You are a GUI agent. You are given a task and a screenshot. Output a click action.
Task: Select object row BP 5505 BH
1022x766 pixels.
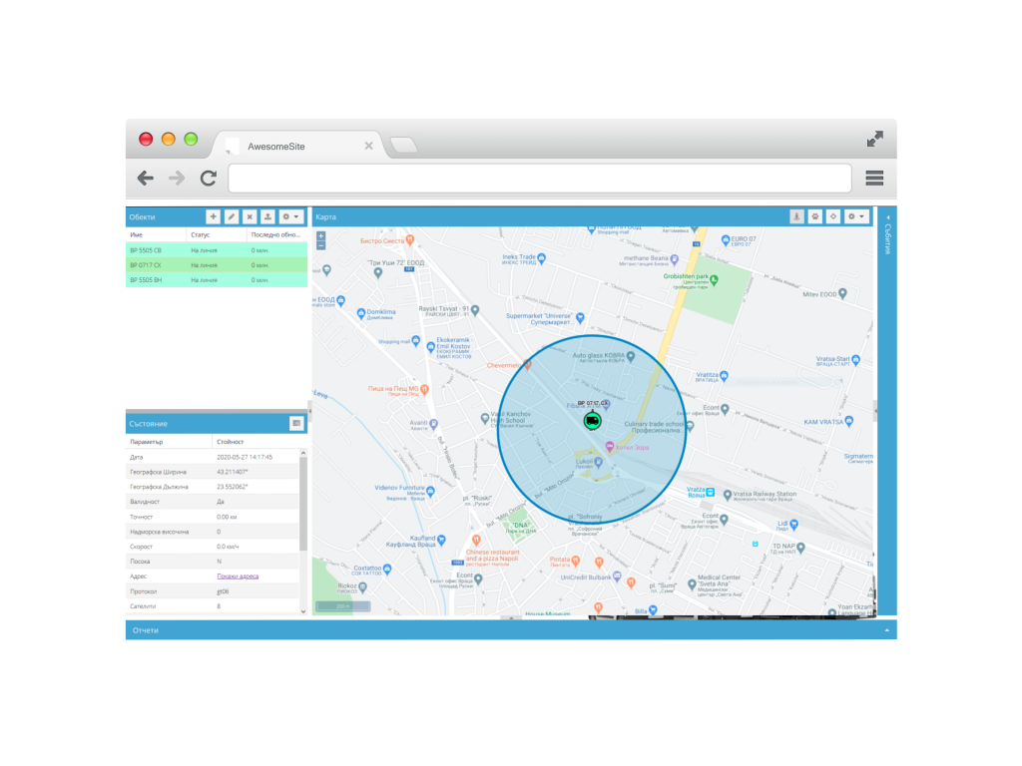click(x=217, y=280)
